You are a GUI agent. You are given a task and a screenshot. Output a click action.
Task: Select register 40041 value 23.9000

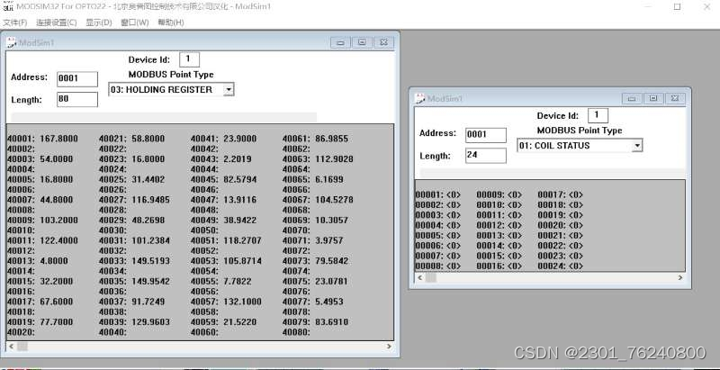[239, 139]
